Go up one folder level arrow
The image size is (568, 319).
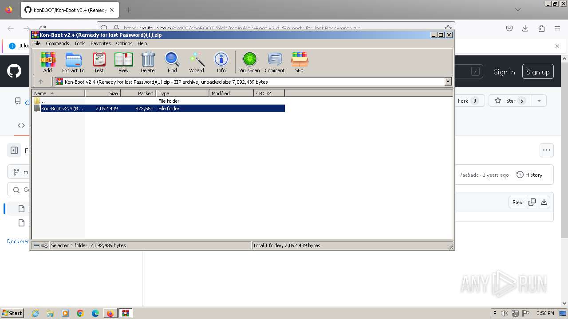(x=41, y=82)
